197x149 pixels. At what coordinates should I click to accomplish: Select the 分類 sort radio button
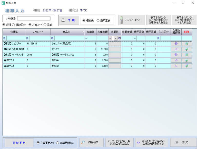(x=4, y=25)
